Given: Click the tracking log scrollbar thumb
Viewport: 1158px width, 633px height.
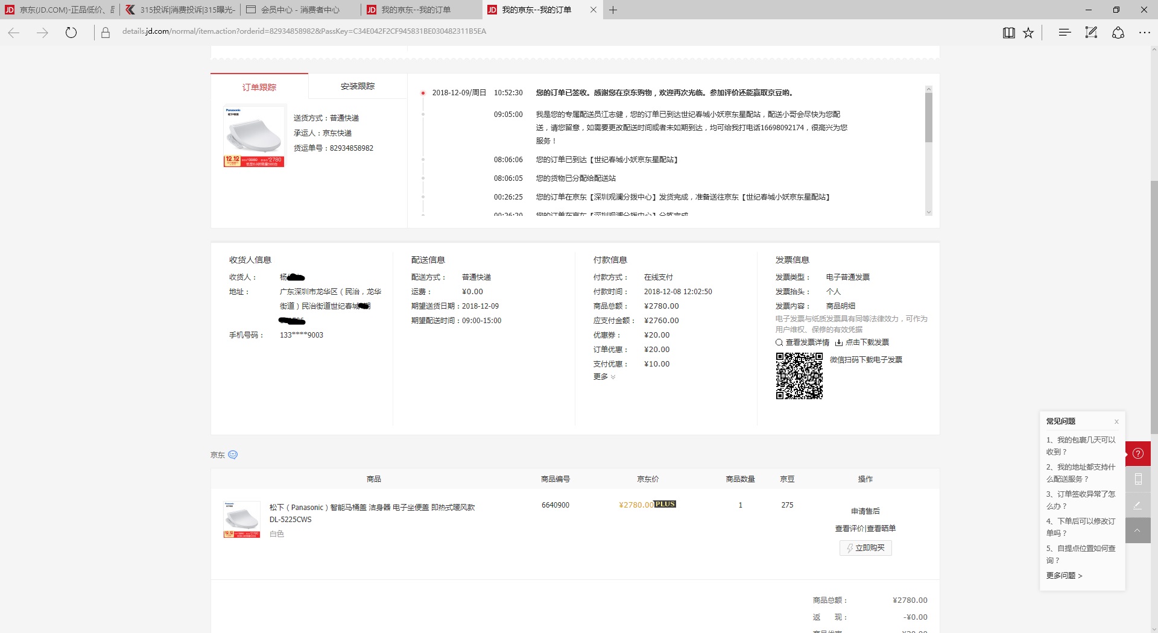Looking at the screenshot, I should click(928, 117).
